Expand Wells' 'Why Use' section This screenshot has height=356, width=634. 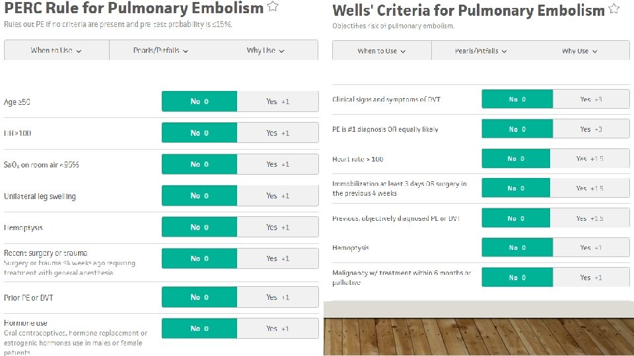(579, 51)
